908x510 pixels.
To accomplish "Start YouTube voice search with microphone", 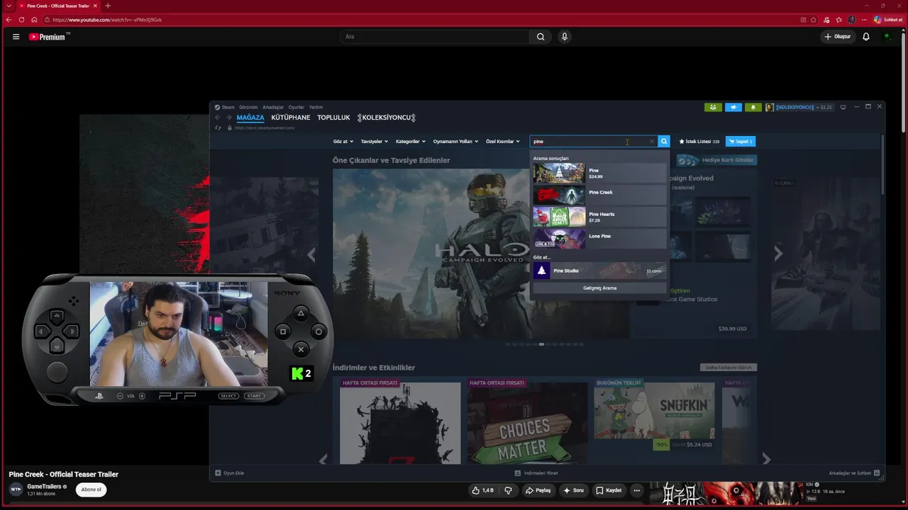I will click(x=565, y=37).
